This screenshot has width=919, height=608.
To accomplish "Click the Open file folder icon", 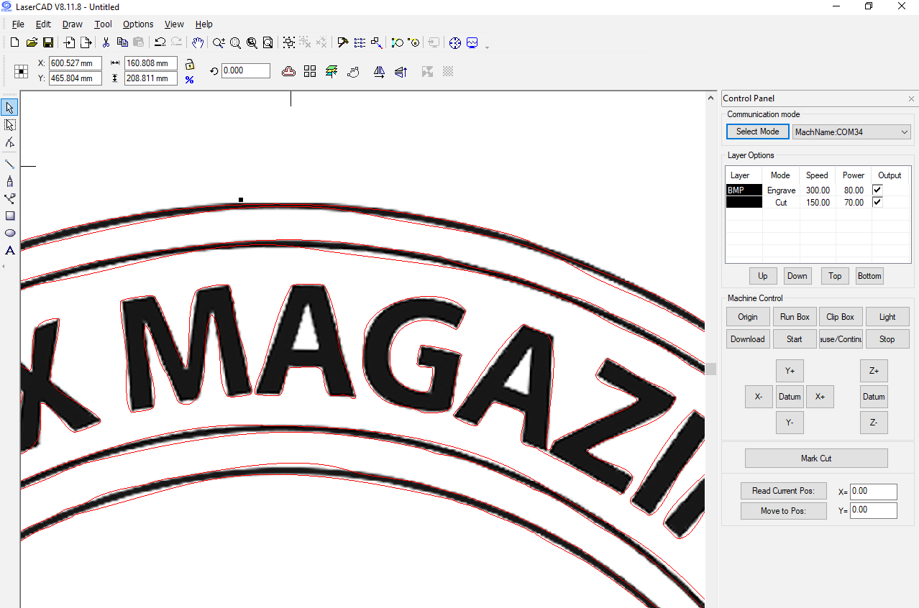I will pos(32,43).
